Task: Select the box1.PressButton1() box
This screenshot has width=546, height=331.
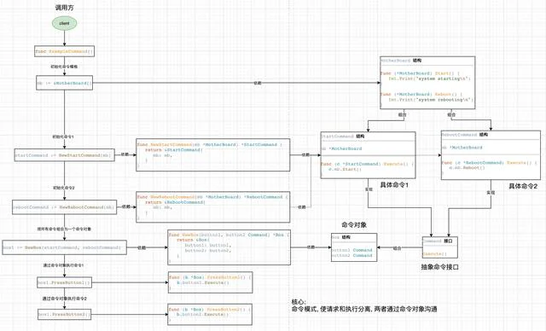Action: pos(65,282)
